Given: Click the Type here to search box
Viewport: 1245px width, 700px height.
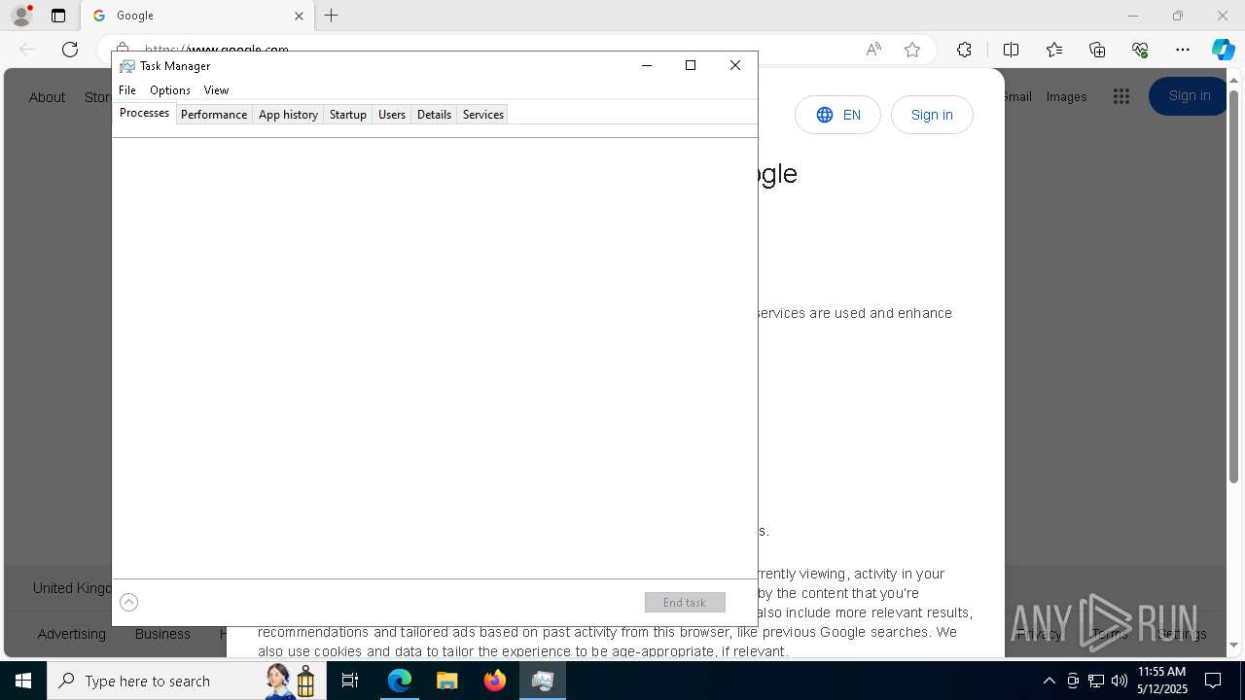Looking at the screenshot, I should click(x=185, y=681).
